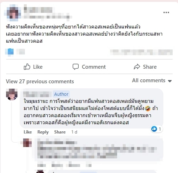The width and height of the screenshot is (178, 173).
Task: Open the post author's profile picture
Action: (x=13, y=13)
